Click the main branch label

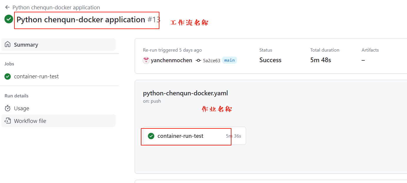[x=229, y=60]
